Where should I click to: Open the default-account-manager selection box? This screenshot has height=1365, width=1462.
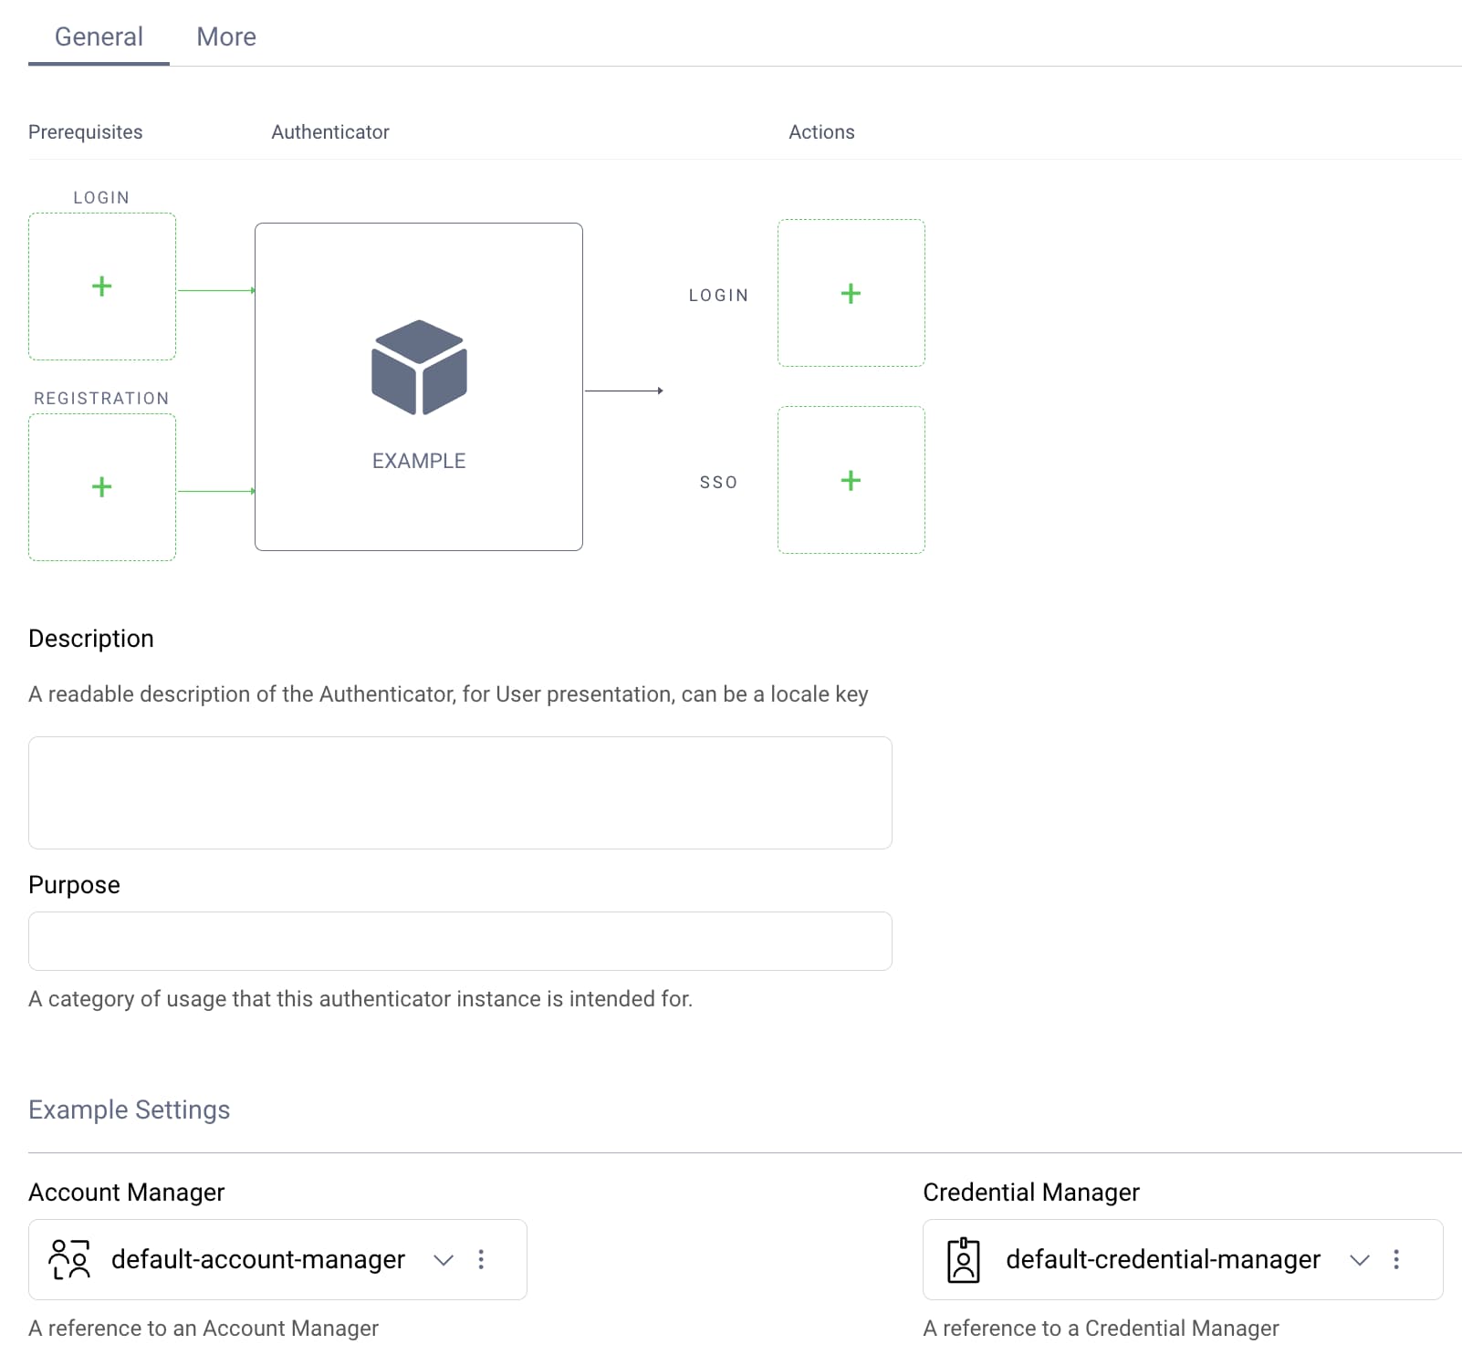[258, 1260]
